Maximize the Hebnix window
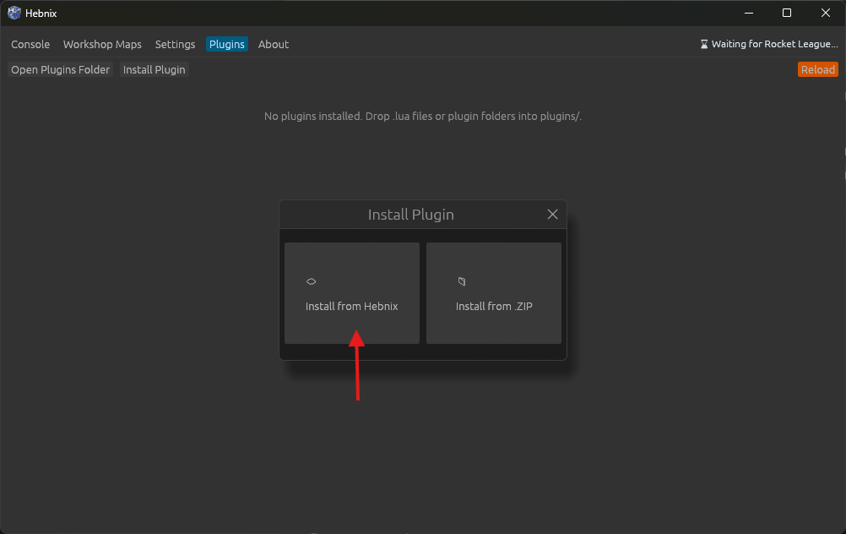846x534 pixels. click(787, 13)
